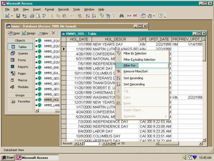Screen dimensions: 214x161
Task: Type in the Filter For text box
Action: [x=153, y=65]
